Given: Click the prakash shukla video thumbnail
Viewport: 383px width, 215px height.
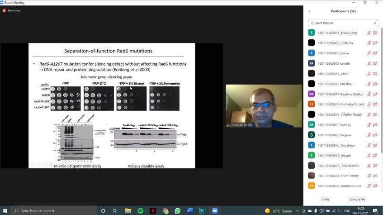Looking at the screenshot, I should (x=264, y=106).
